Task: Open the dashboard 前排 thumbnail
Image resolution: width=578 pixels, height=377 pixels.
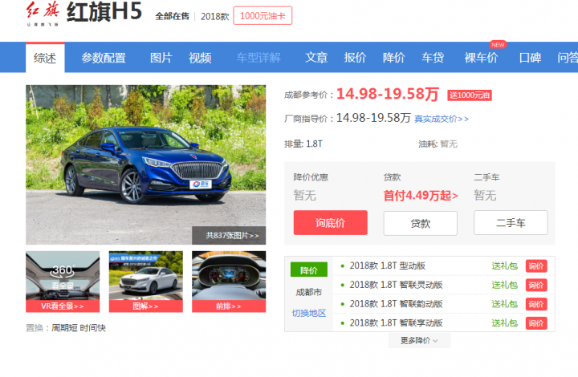Action: [x=229, y=276]
